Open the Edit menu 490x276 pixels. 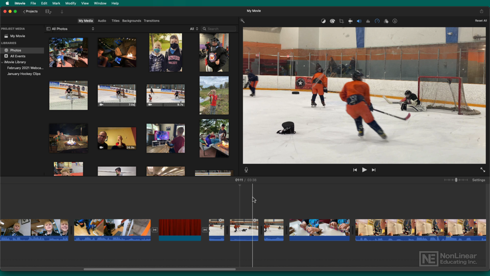(x=44, y=3)
